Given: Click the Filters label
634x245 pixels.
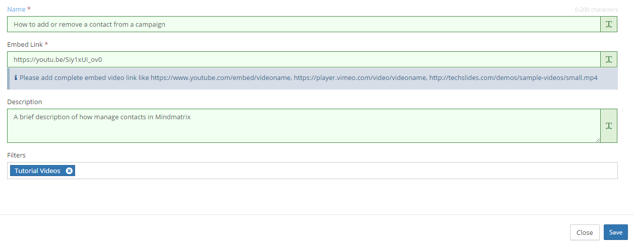Looking at the screenshot, I should [x=16, y=155].
